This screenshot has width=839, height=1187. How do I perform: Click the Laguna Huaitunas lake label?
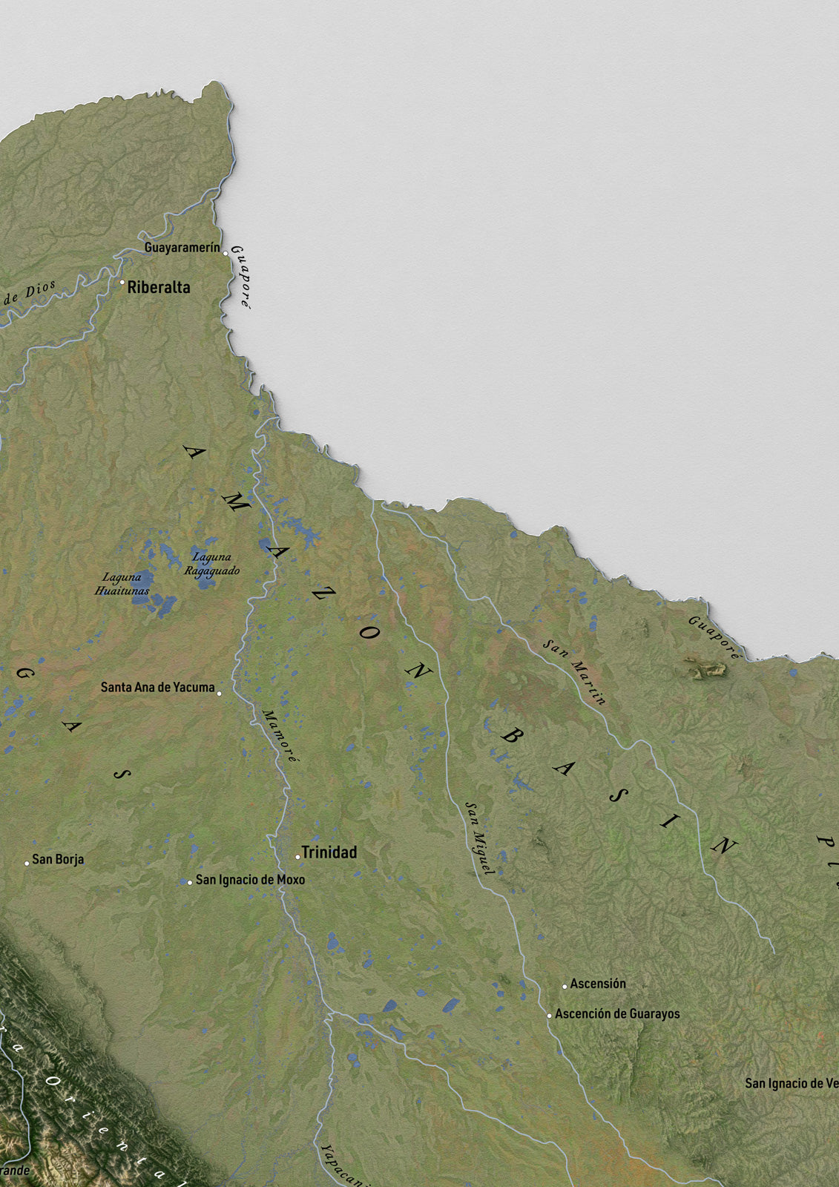click(x=122, y=584)
